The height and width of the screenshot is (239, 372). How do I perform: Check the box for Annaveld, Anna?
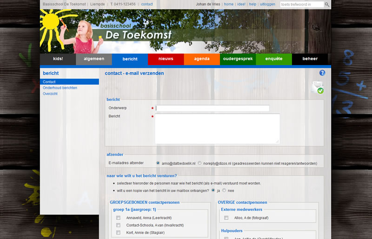click(119, 218)
